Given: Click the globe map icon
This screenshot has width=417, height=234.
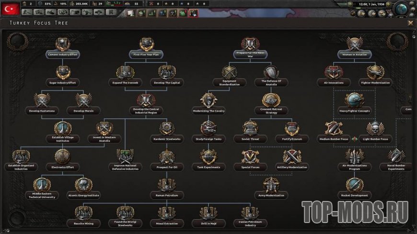Looking at the screenshot, I should tap(401, 9).
